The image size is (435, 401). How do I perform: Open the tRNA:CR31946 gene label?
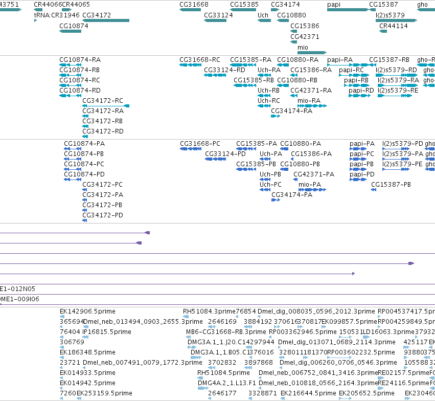(x=57, y=15)
